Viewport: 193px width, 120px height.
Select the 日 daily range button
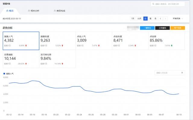click(x=145, y=19)
